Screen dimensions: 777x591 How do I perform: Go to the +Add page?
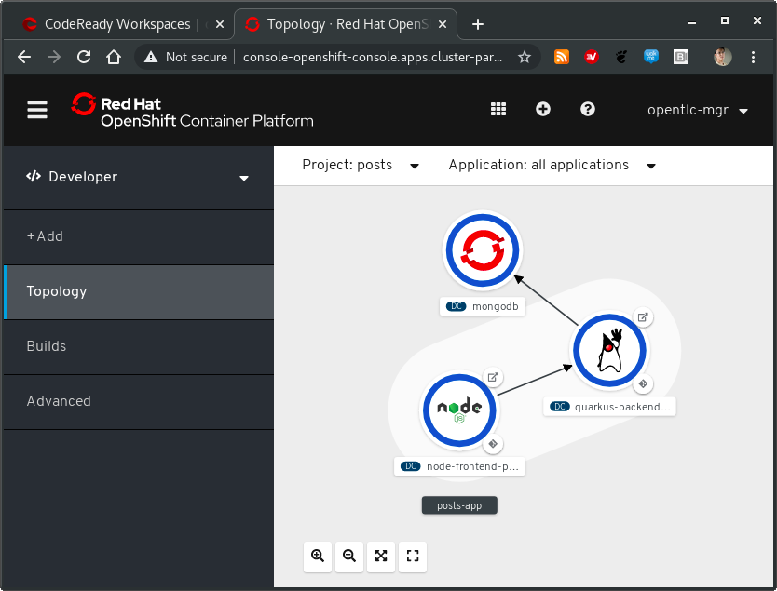[138, 236]
